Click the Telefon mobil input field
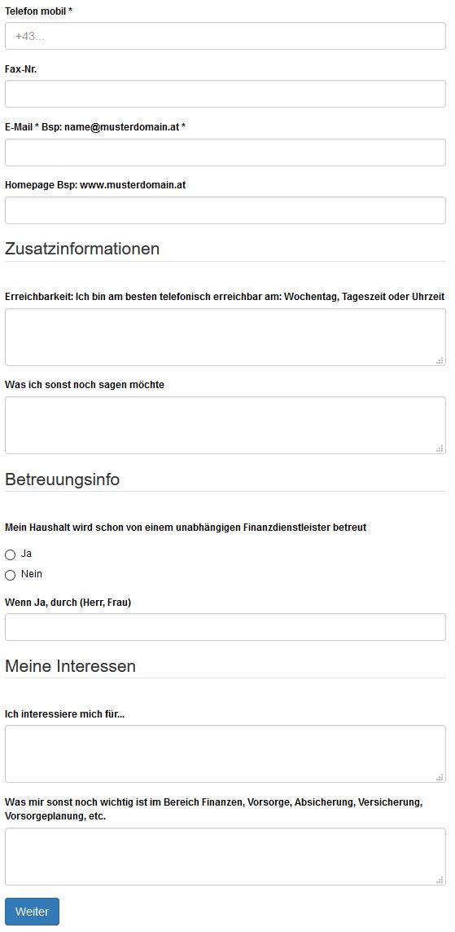 (x=225, y=36)
